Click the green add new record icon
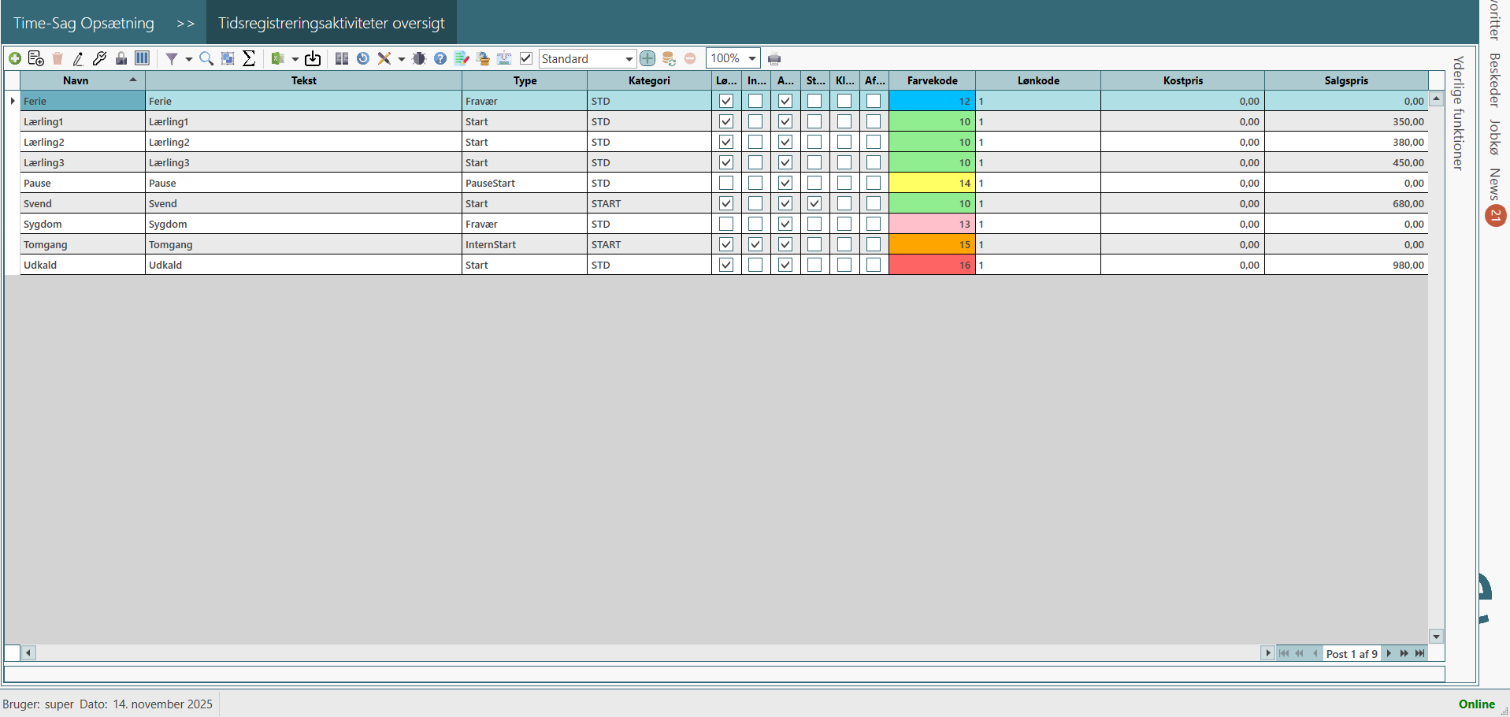 click(x=15, y=58)
